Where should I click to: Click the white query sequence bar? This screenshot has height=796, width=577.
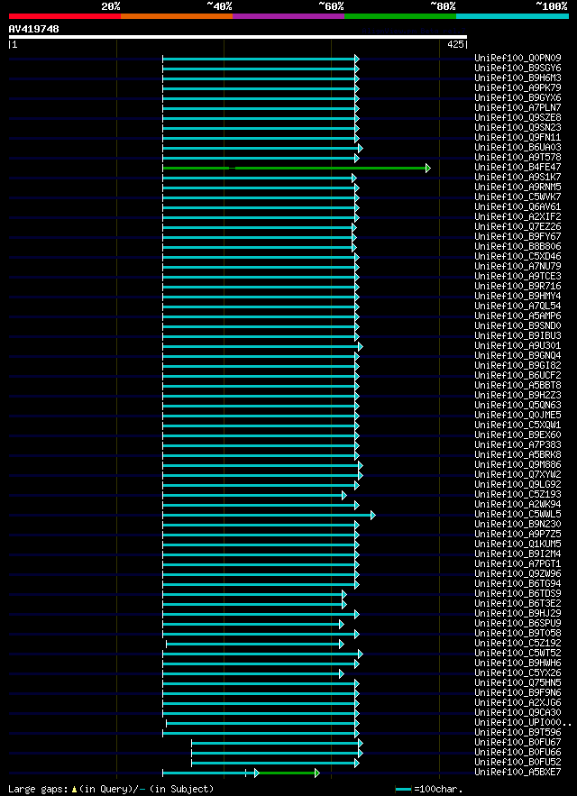[x=238, y=37]
